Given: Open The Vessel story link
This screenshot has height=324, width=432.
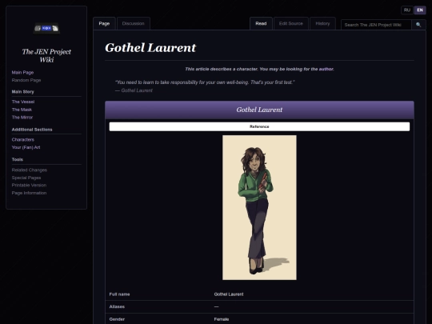Looking at the screenshot, I should pos(23,102).
